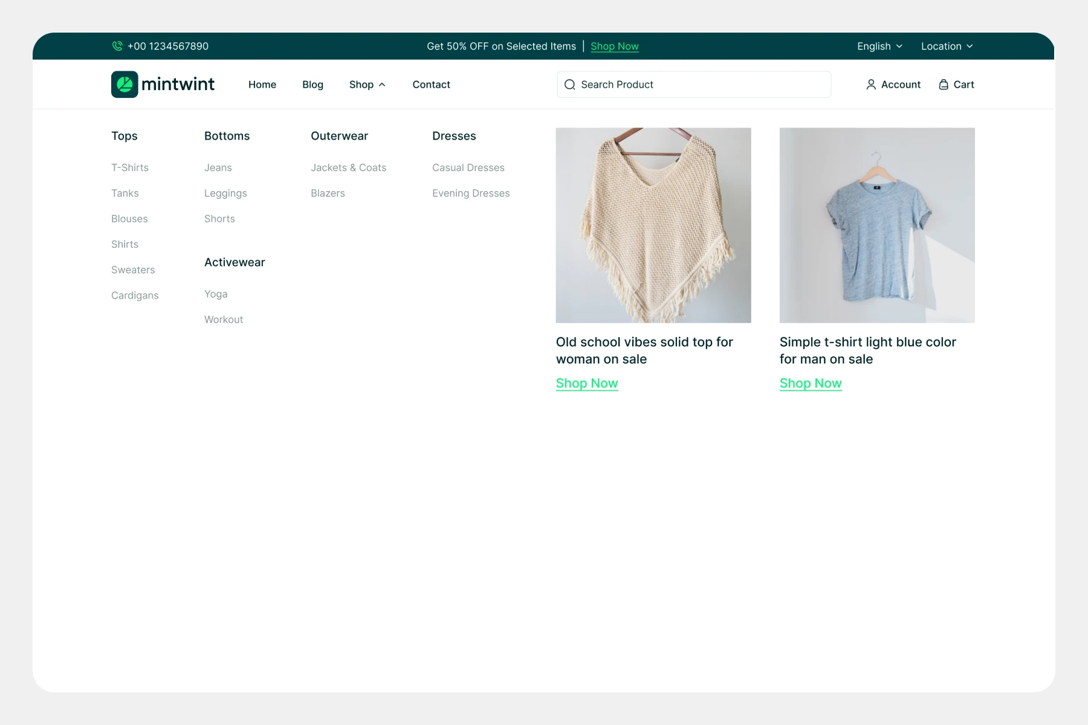Open the Cart bag icon

(x=944, y=85)
